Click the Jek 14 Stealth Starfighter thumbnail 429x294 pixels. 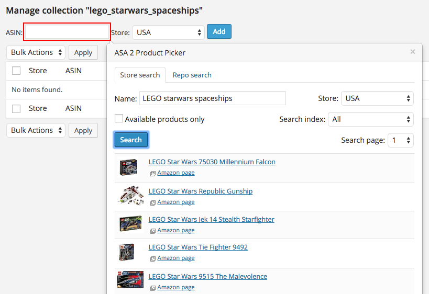coord(130,224)
